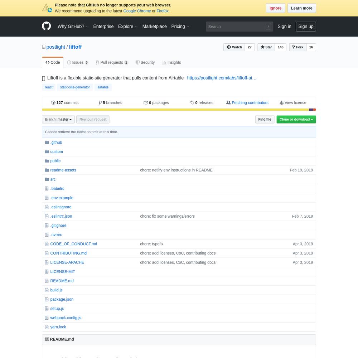Open the react topic tag
358x358 pixels.
click(x=49, y=87)
